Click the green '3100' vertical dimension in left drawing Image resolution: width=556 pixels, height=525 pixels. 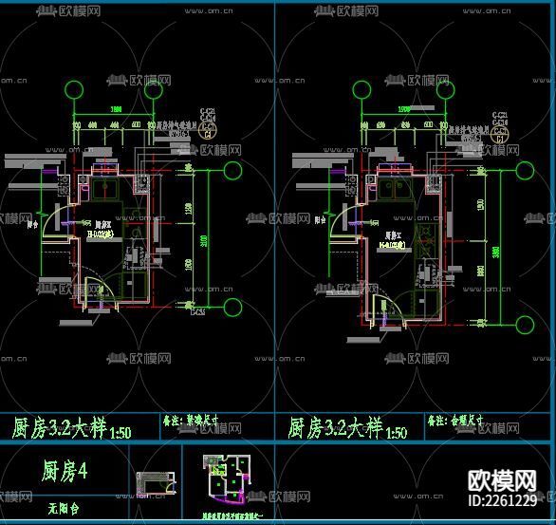tap(204, 241)
